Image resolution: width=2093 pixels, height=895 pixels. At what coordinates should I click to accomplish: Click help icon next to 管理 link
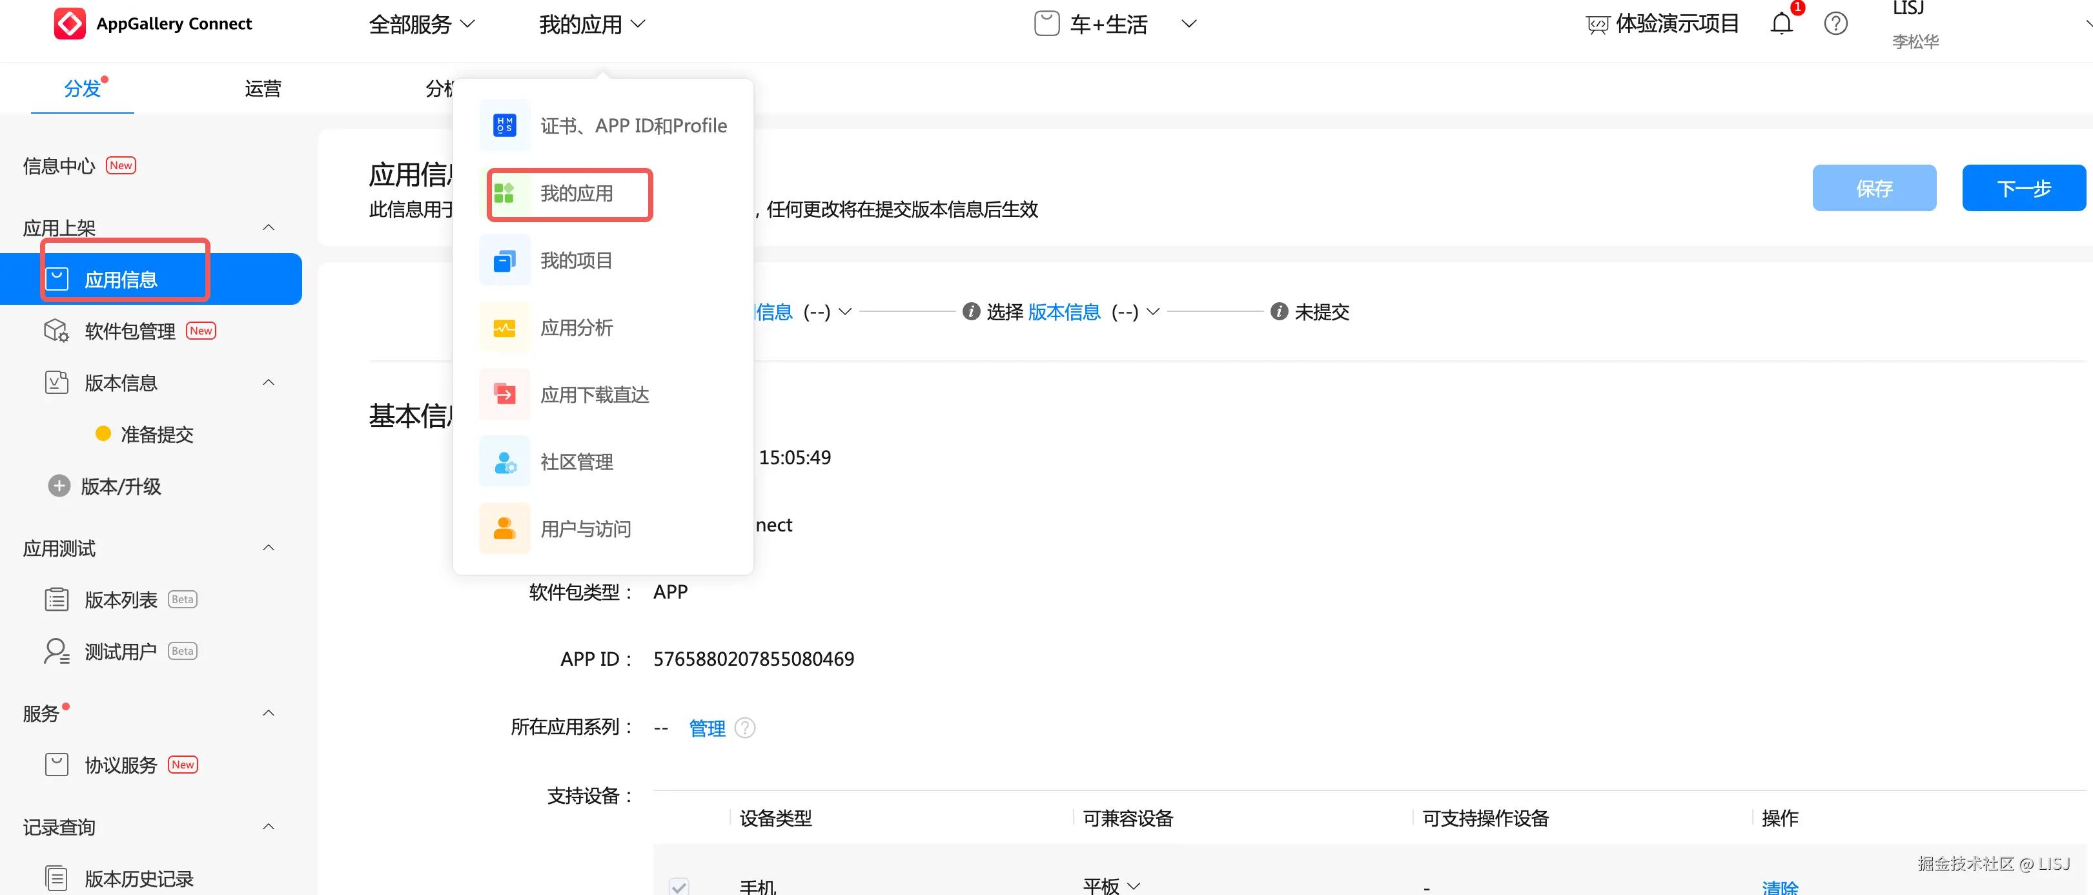[x=744, y=728]
